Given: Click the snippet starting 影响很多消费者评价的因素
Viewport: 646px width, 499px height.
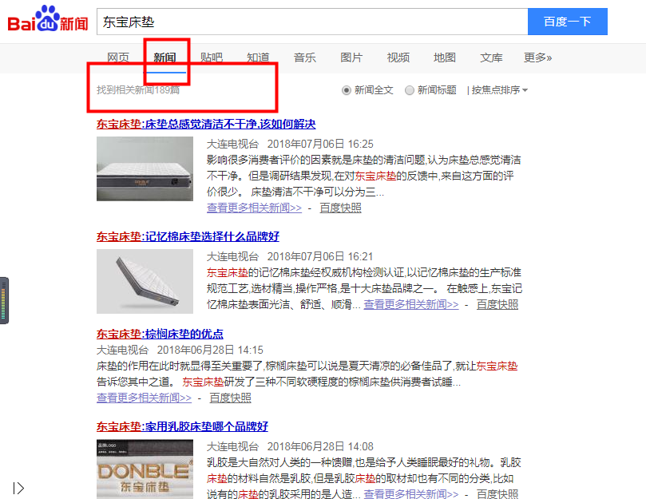Looking at the screenshot, I should pyautogui.click(x=364, y=176).
